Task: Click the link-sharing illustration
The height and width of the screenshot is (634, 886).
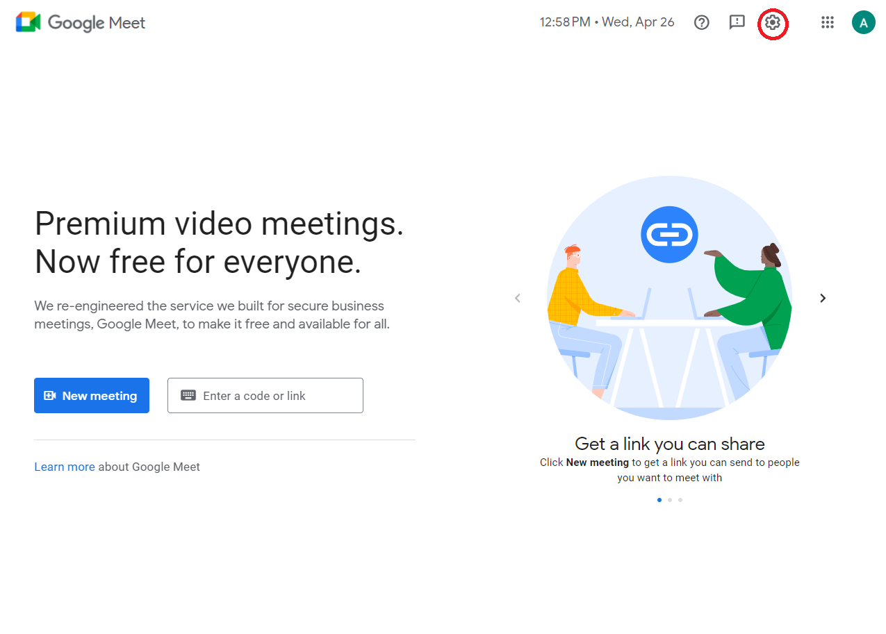Action: point(670,298)
